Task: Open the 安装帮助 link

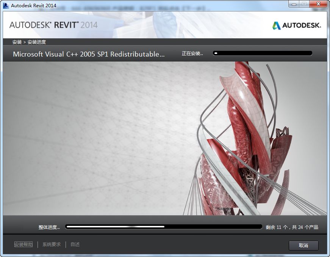Action: pyautogui.click(x=23, y=244)
